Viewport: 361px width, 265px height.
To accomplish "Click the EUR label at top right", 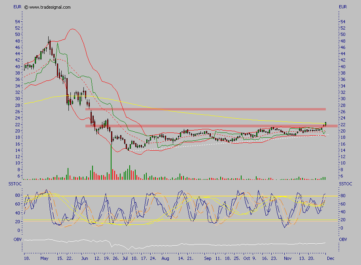I will pyautogui.click(x=342, y=7).
